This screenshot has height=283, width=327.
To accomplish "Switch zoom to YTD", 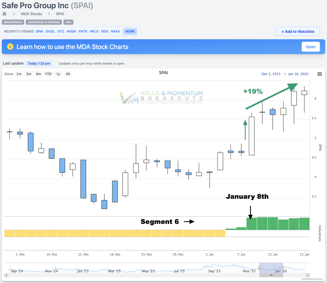I will pos(48,74).
